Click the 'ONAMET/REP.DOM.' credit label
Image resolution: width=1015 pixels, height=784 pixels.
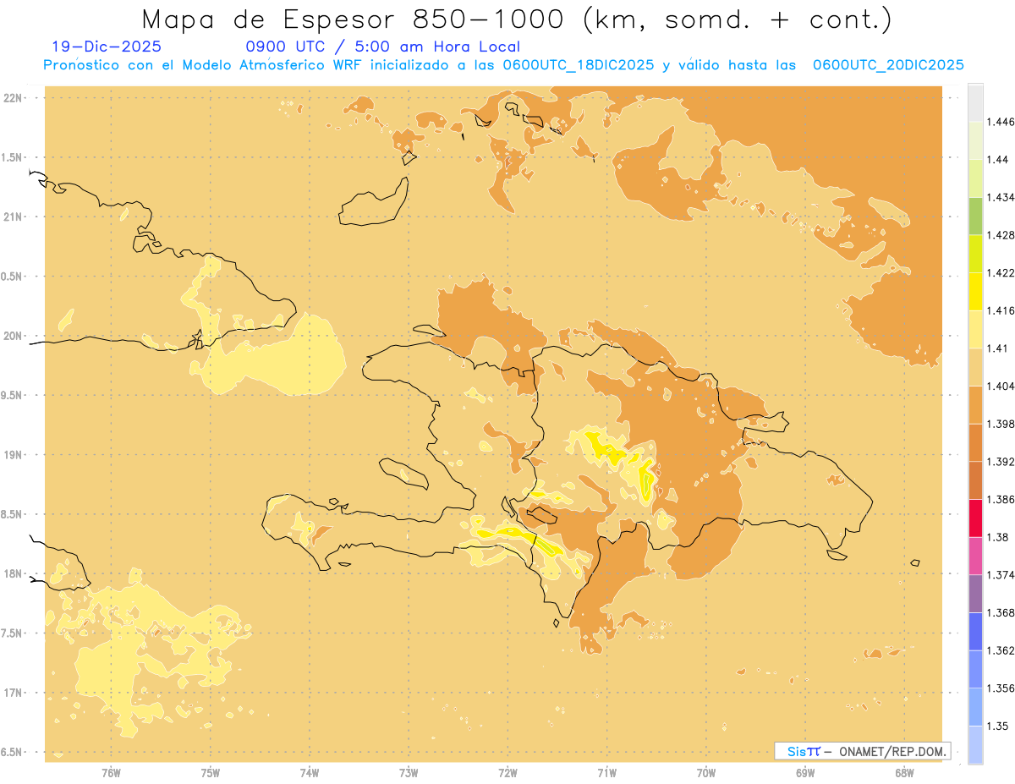pyautogui.click(x=892, y=751)
